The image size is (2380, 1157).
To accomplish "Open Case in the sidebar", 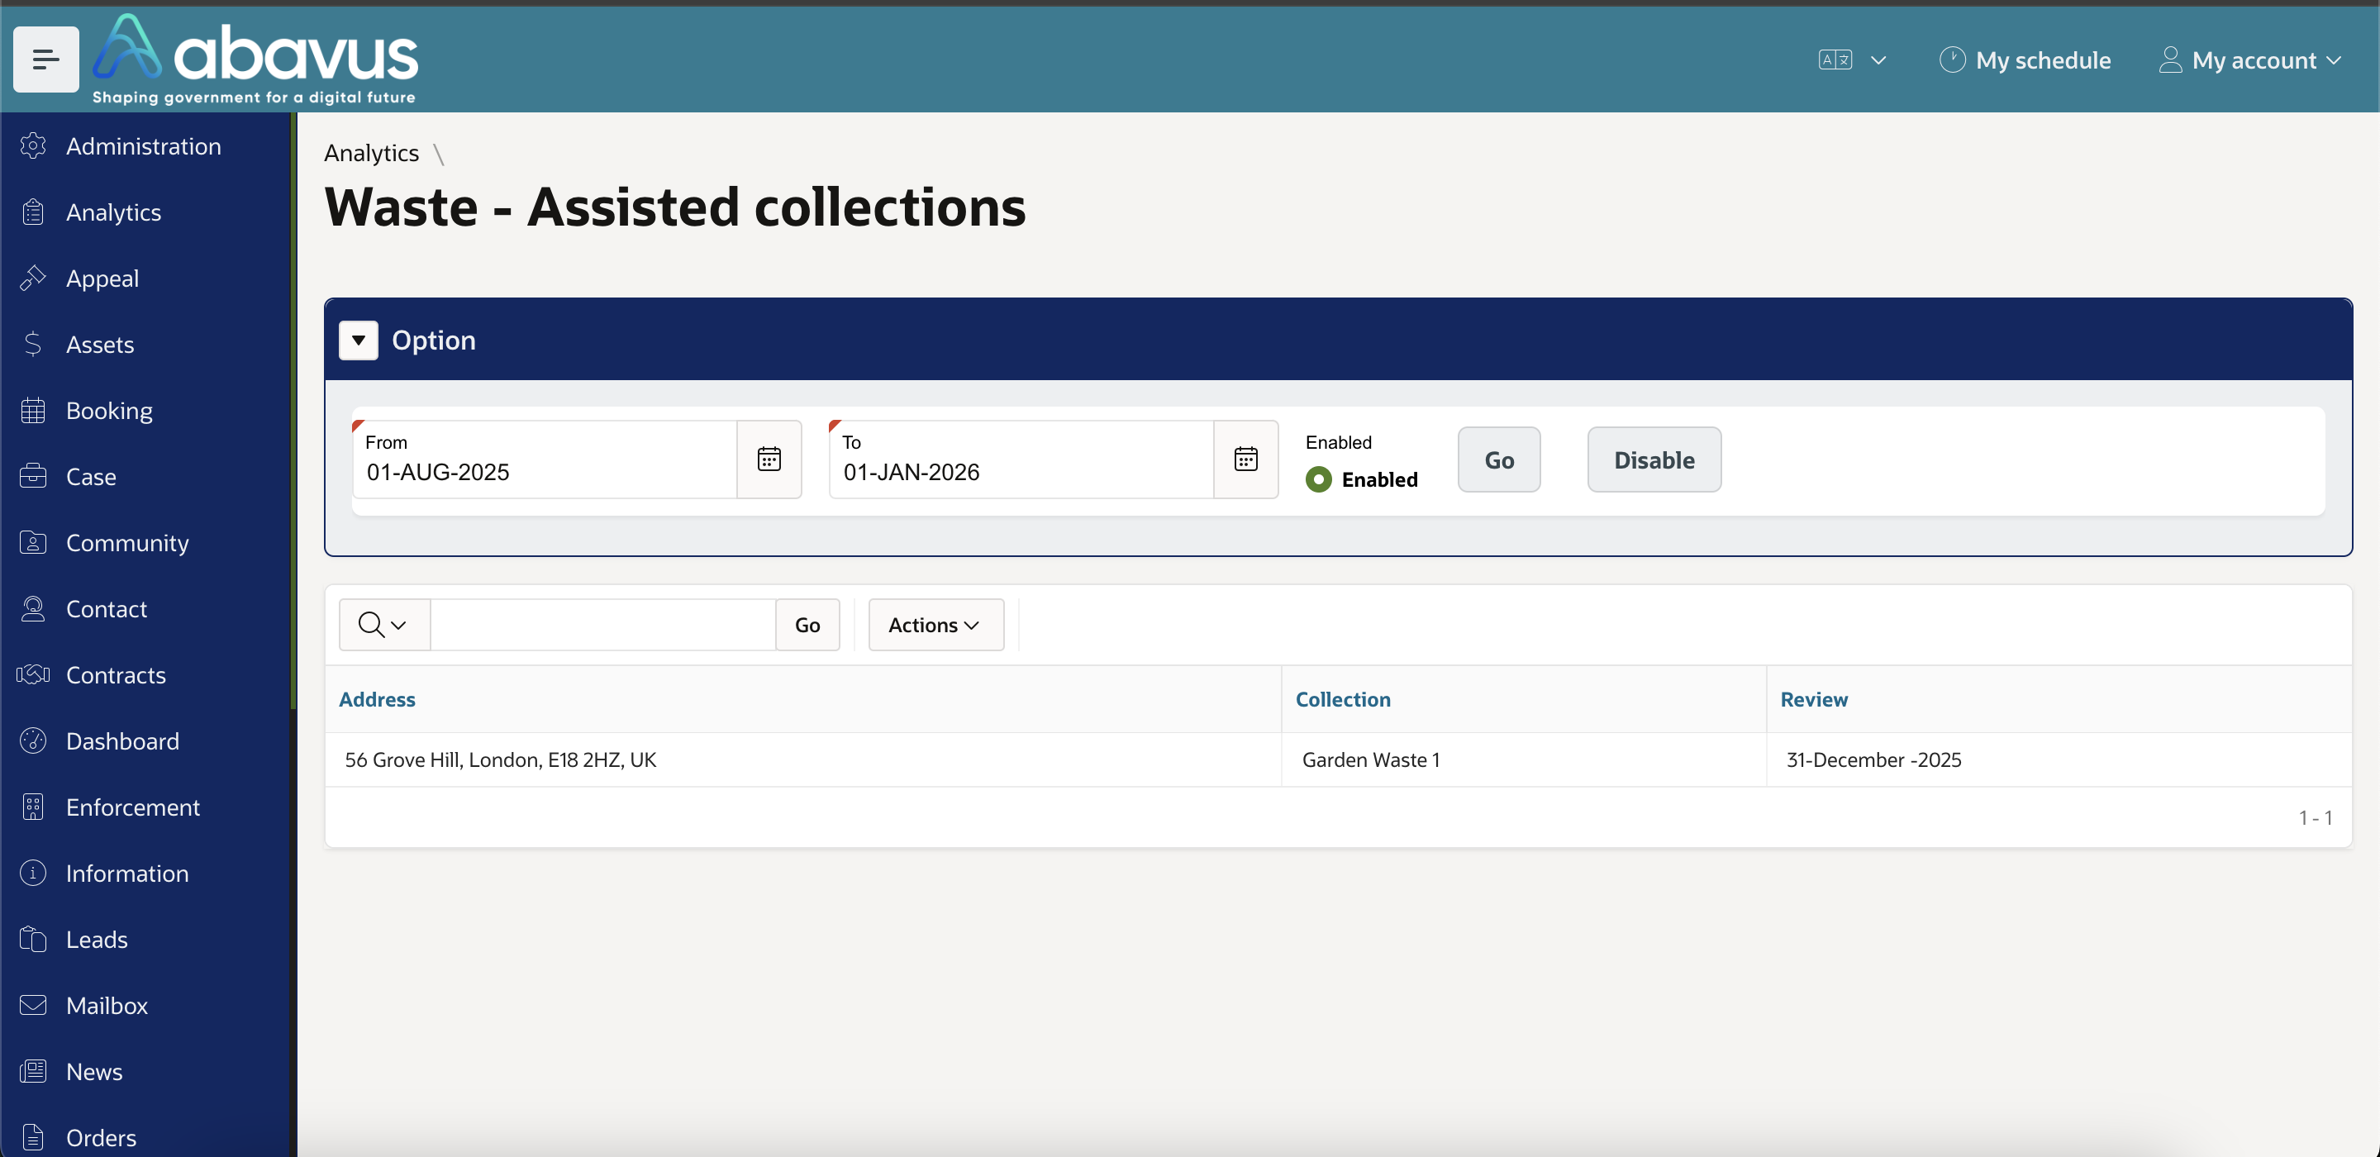I will [91, 477].
